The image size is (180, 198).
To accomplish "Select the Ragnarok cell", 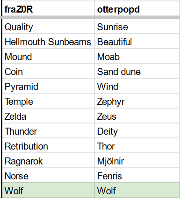I will tap(49, 160).
